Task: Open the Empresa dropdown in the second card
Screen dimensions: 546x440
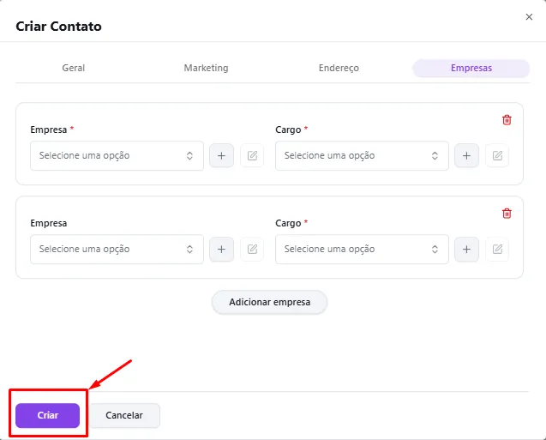Action: point(117,249)
